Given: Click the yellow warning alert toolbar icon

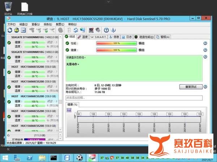Looking at the screenshot, I should tap(17, 30).
